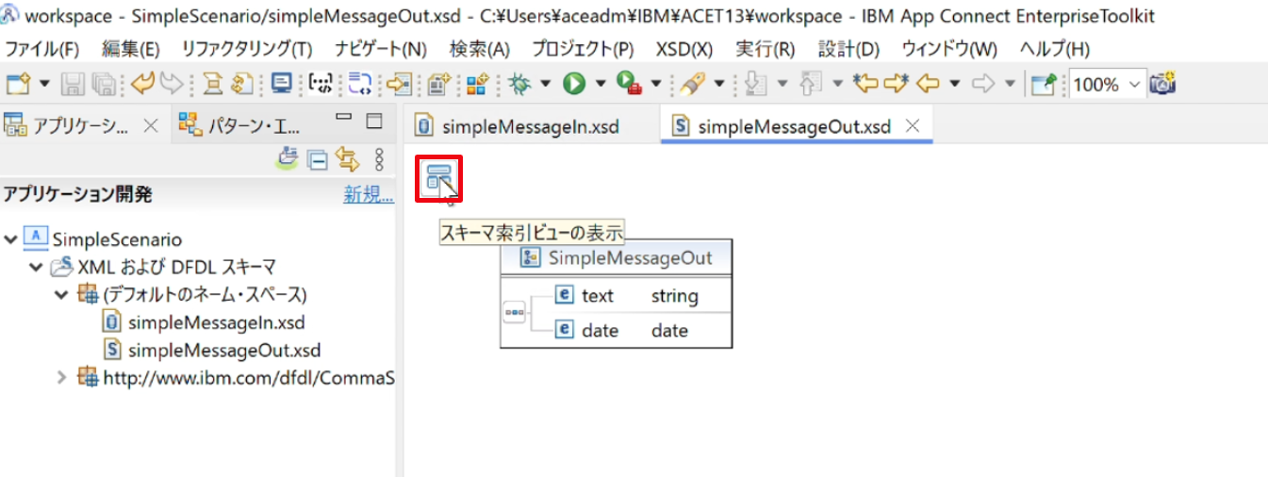Open the New wizard dropdown arrow
The width and height of the screenshot is (1268, 477).
(44, 84)
